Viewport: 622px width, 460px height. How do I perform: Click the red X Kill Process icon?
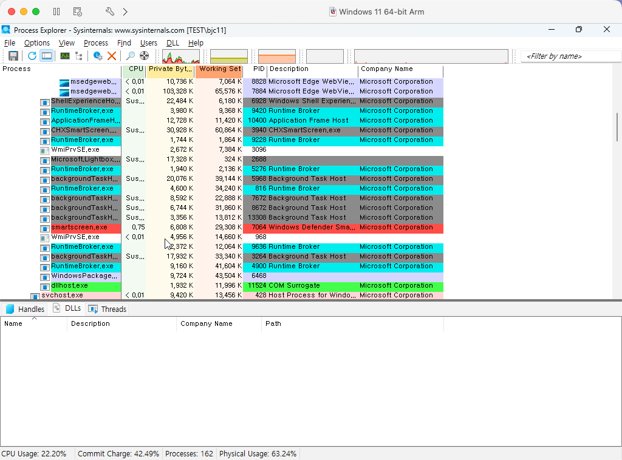(112, 56)
